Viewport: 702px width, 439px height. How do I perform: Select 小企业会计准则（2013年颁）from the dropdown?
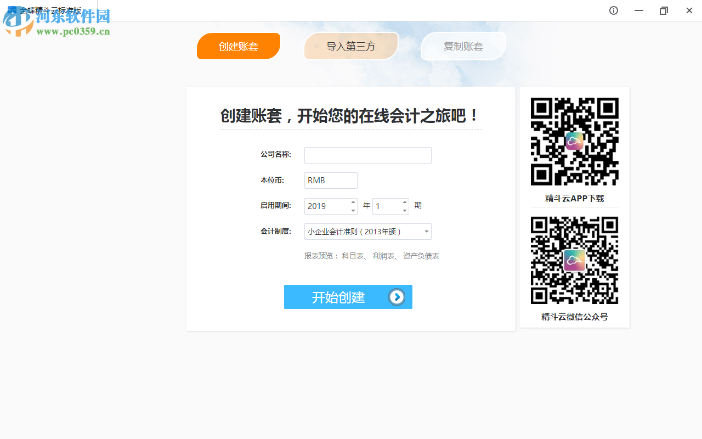point(356,232)
